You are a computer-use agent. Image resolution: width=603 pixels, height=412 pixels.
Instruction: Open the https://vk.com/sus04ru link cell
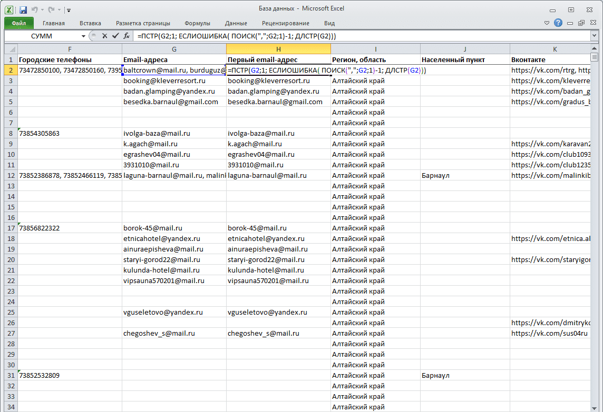pyautogui.click(x=550, y=333)
